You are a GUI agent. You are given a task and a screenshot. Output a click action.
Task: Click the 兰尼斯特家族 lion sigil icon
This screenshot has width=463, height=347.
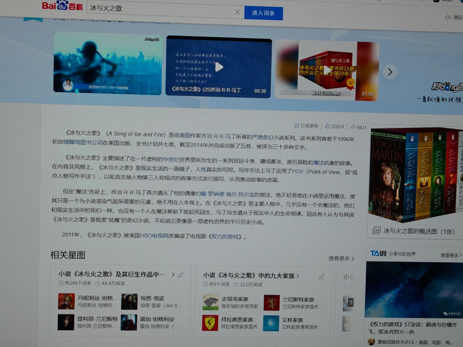click(272, 303)
